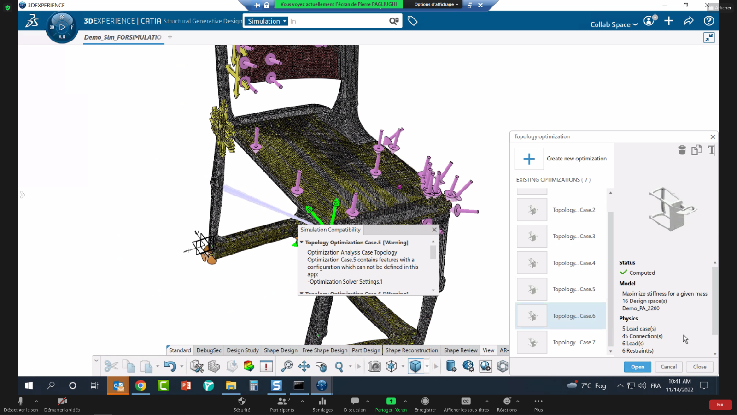The width and height of the screenshot is (737, 415).
Task: Switch to the Design Study tab
Action: pos(243,350)
